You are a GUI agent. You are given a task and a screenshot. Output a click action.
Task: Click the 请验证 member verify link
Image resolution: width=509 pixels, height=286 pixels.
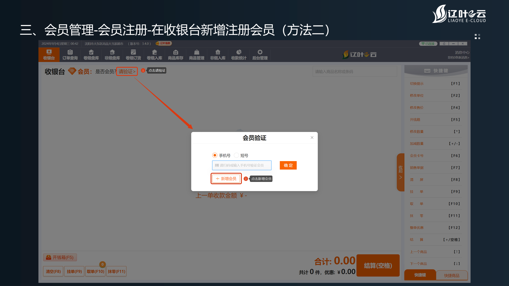click(127, 71)
